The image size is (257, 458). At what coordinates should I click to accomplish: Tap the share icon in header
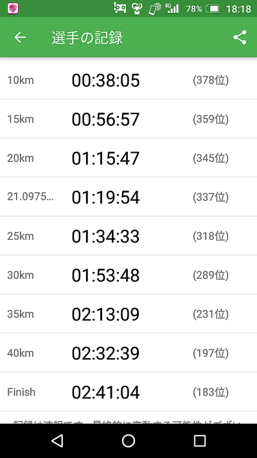click(x=240, y=37)
